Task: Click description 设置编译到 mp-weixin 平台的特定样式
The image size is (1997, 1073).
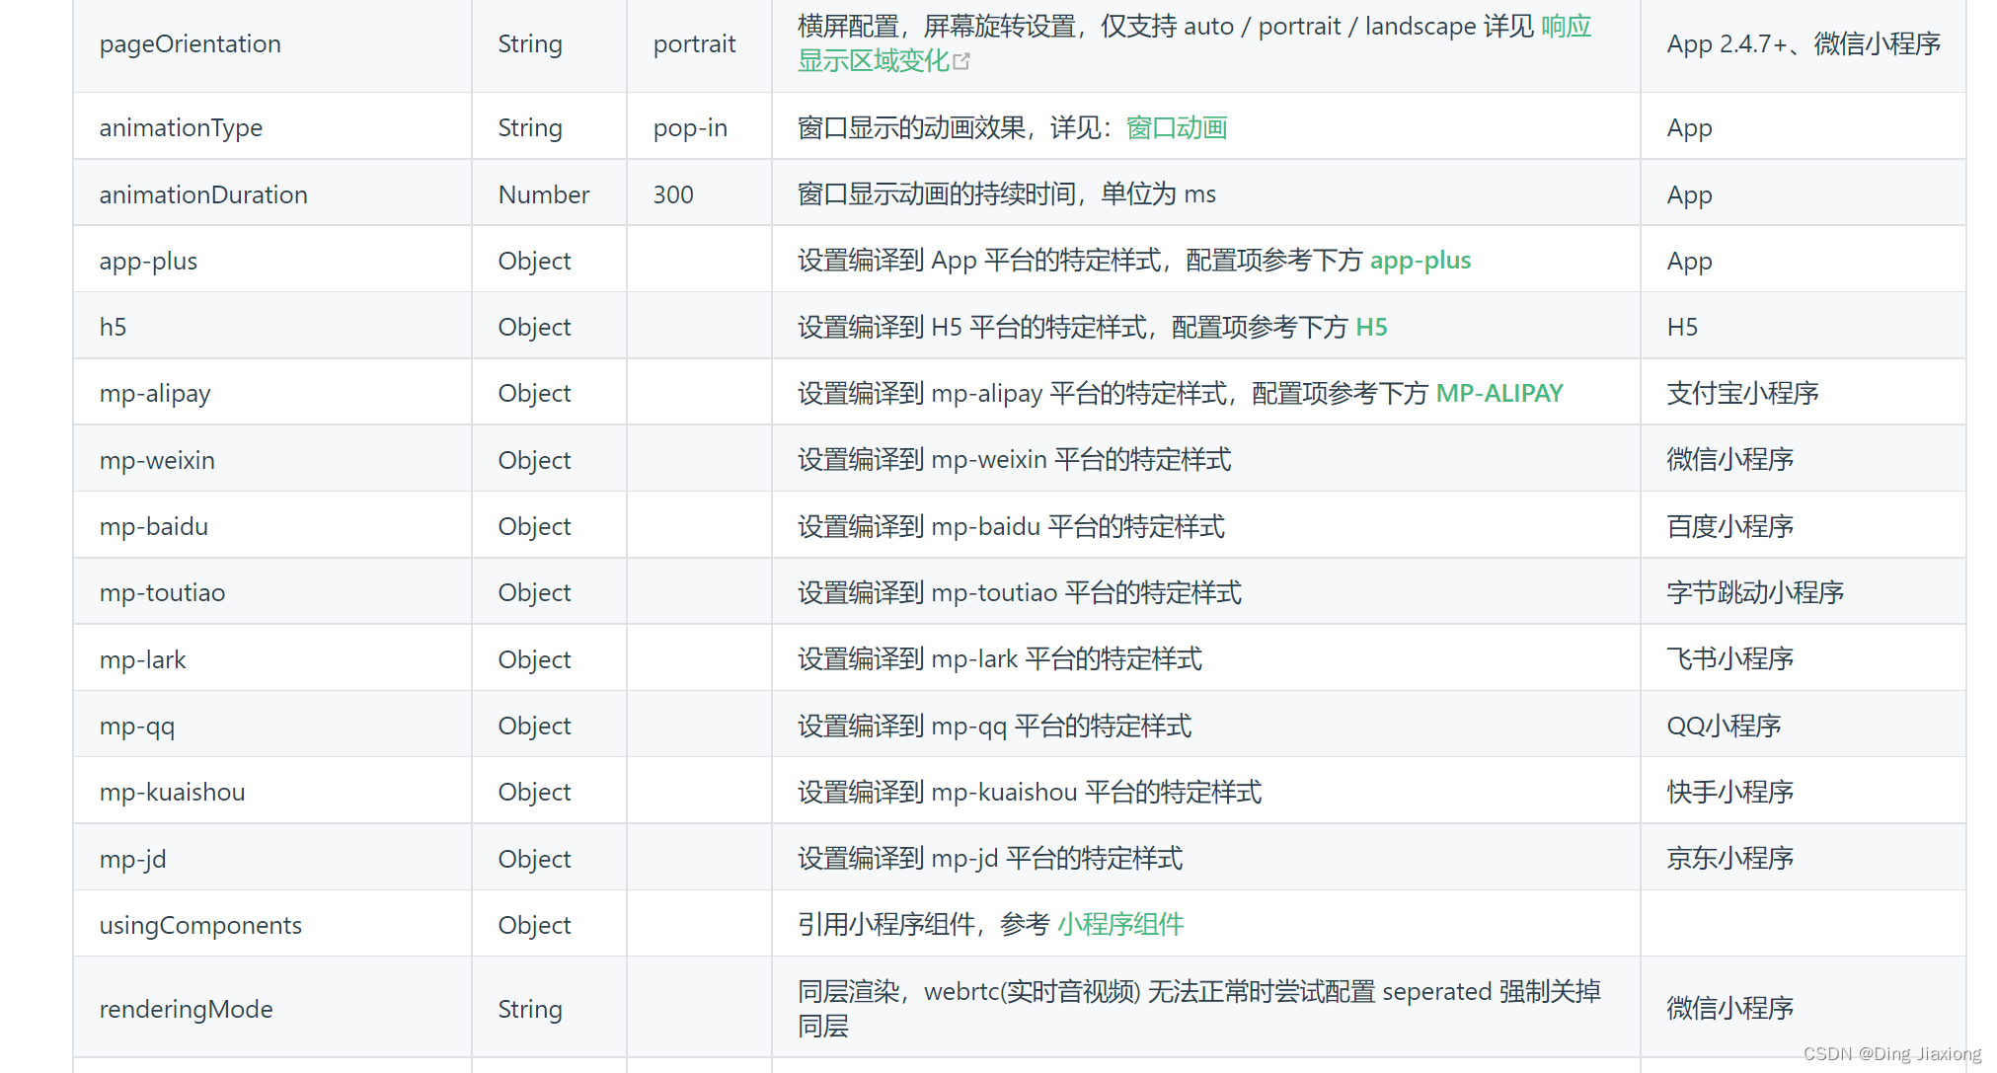Action: click(x=1015, y=460)
